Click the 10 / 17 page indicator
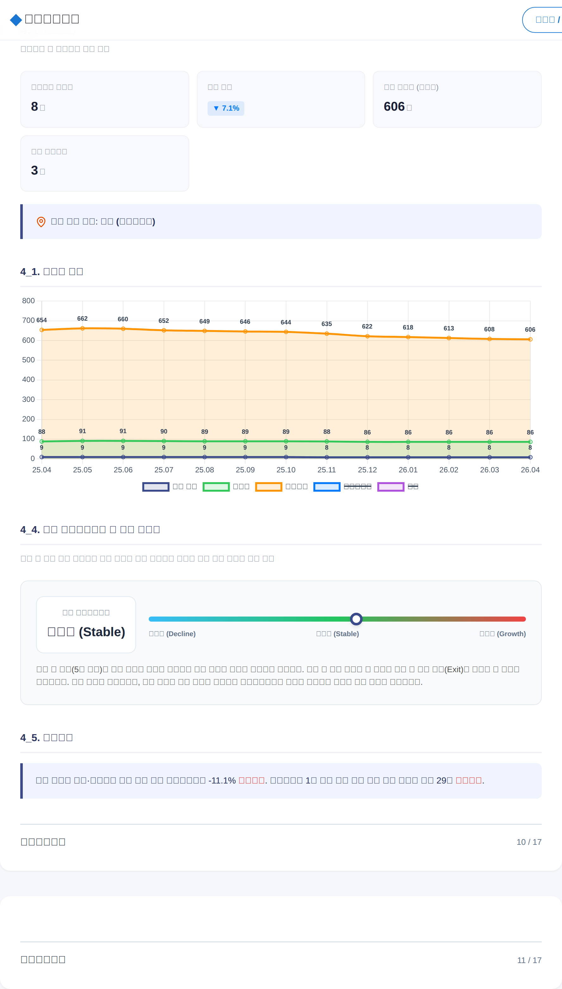Screen dimensions: 562x989 click(529, 842)
